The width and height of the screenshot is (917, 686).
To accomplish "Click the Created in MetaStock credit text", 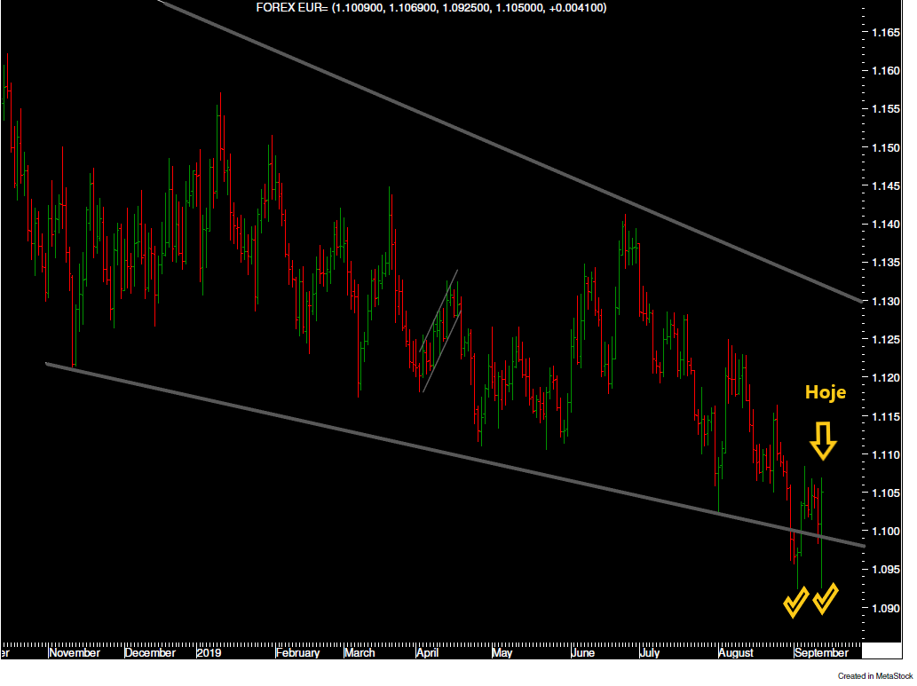I will pyautogui.click(x=875, y=676).
